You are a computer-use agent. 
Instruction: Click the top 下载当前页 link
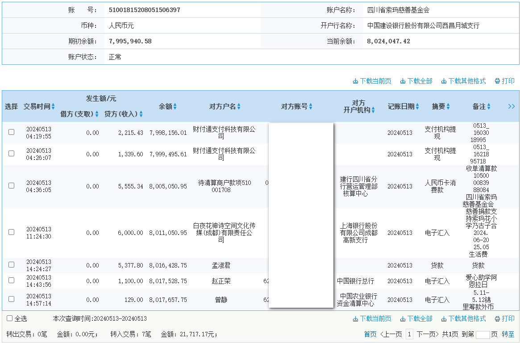[x=375, y=81]
